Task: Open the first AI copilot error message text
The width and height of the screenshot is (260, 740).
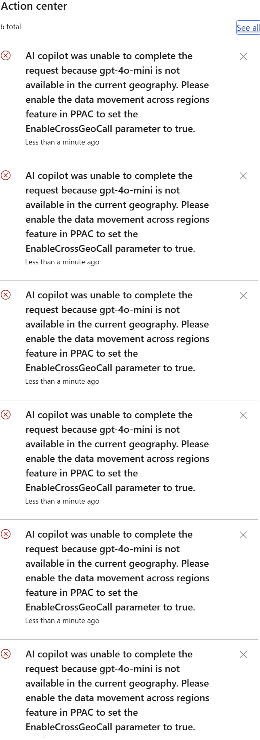Action: tap(117, 92)
